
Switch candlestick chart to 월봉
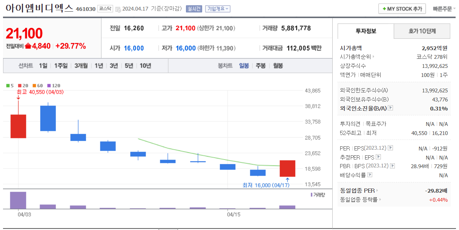(277, 66)
